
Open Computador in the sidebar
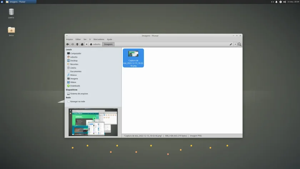coord(76,53)
